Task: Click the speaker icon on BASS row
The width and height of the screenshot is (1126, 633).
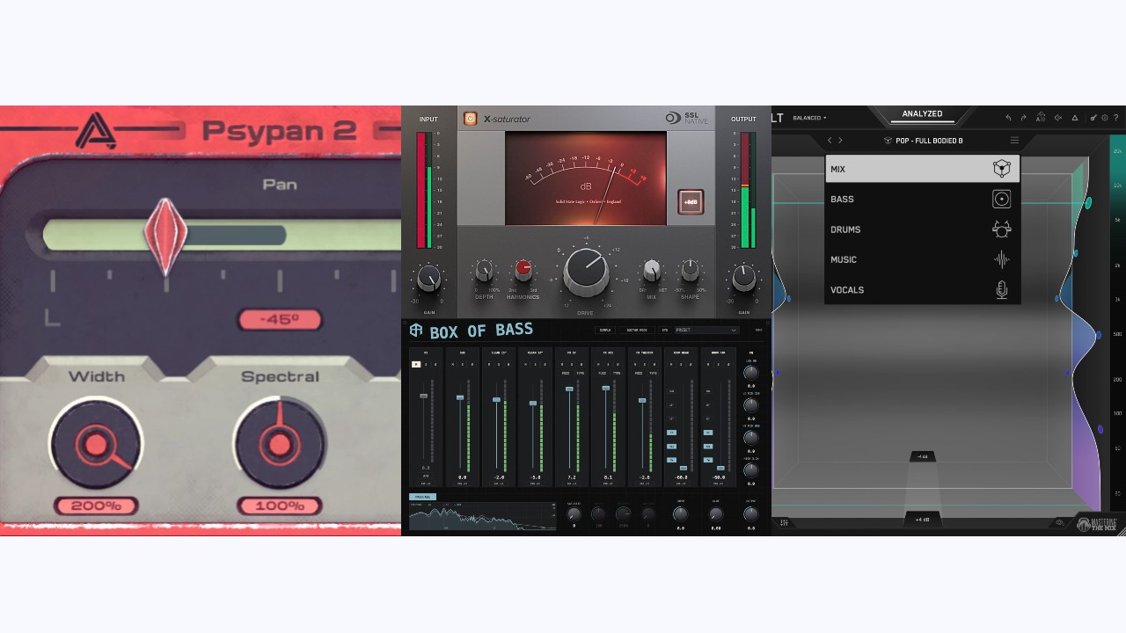Action: click(1001, 200)
